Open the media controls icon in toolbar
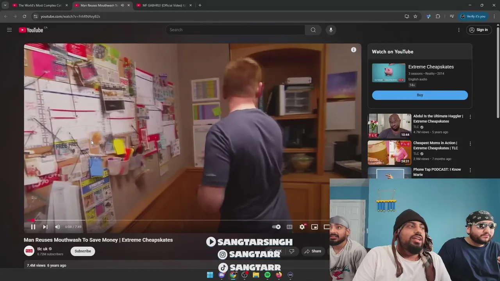The width and height of the screenshot is (500, 281). (x=452, y=16)
